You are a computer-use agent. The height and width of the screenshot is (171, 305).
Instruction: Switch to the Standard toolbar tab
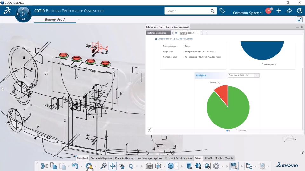coord(82,158)
